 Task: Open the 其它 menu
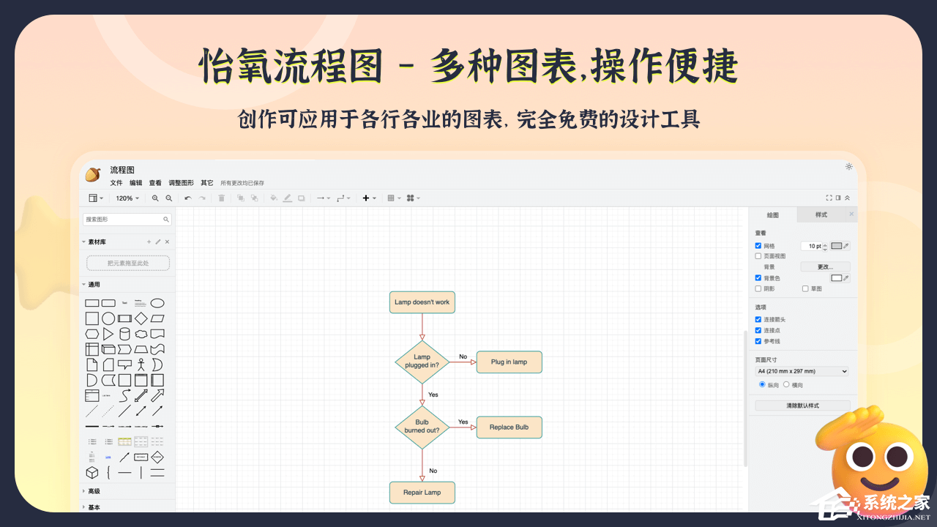click(x=207, y=183)
